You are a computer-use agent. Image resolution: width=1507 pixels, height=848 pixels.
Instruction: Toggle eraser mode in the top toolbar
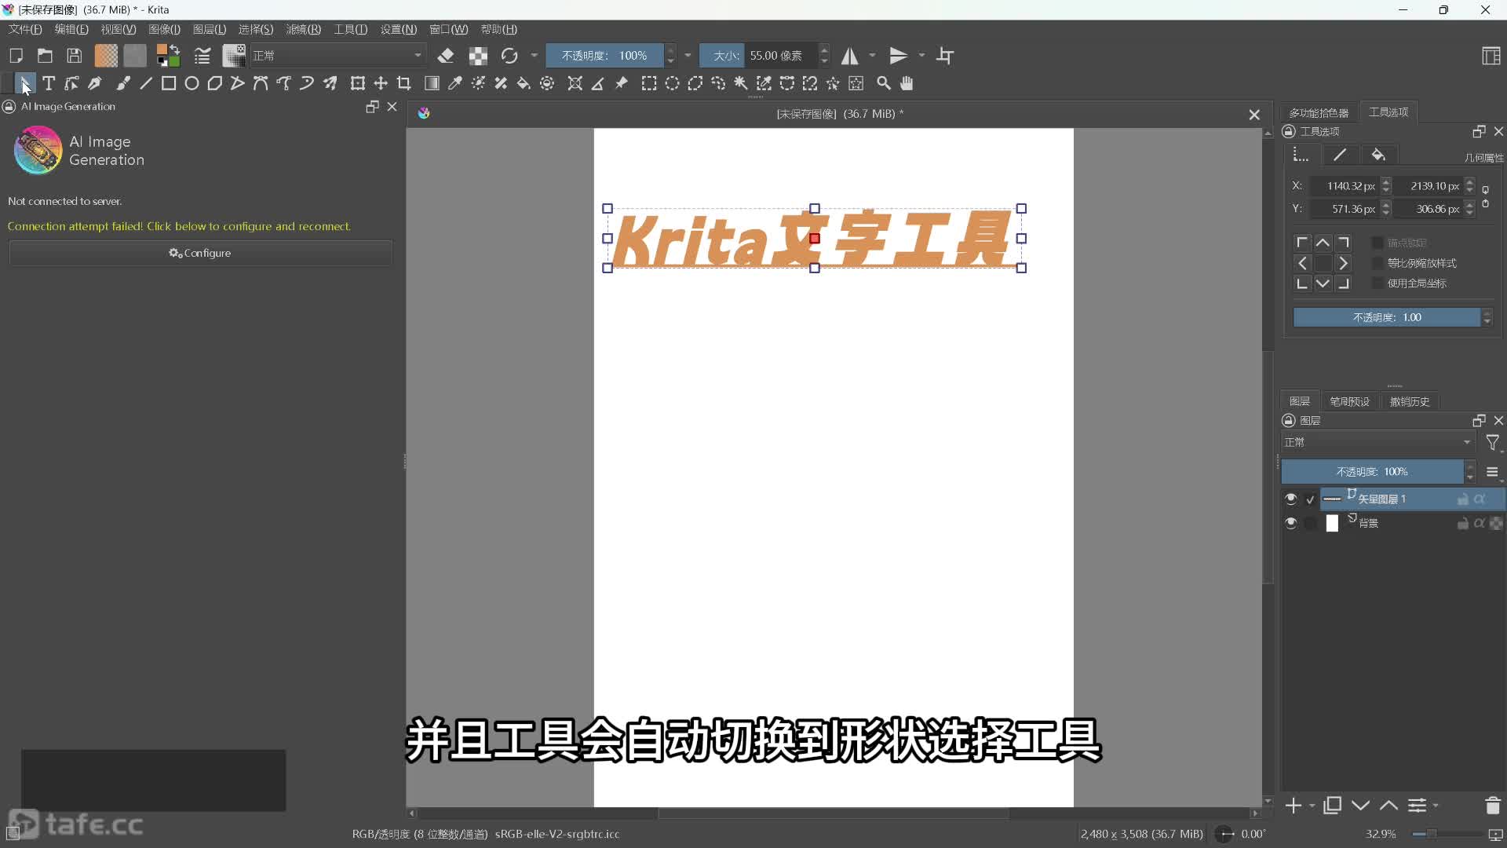click(446, 56)
